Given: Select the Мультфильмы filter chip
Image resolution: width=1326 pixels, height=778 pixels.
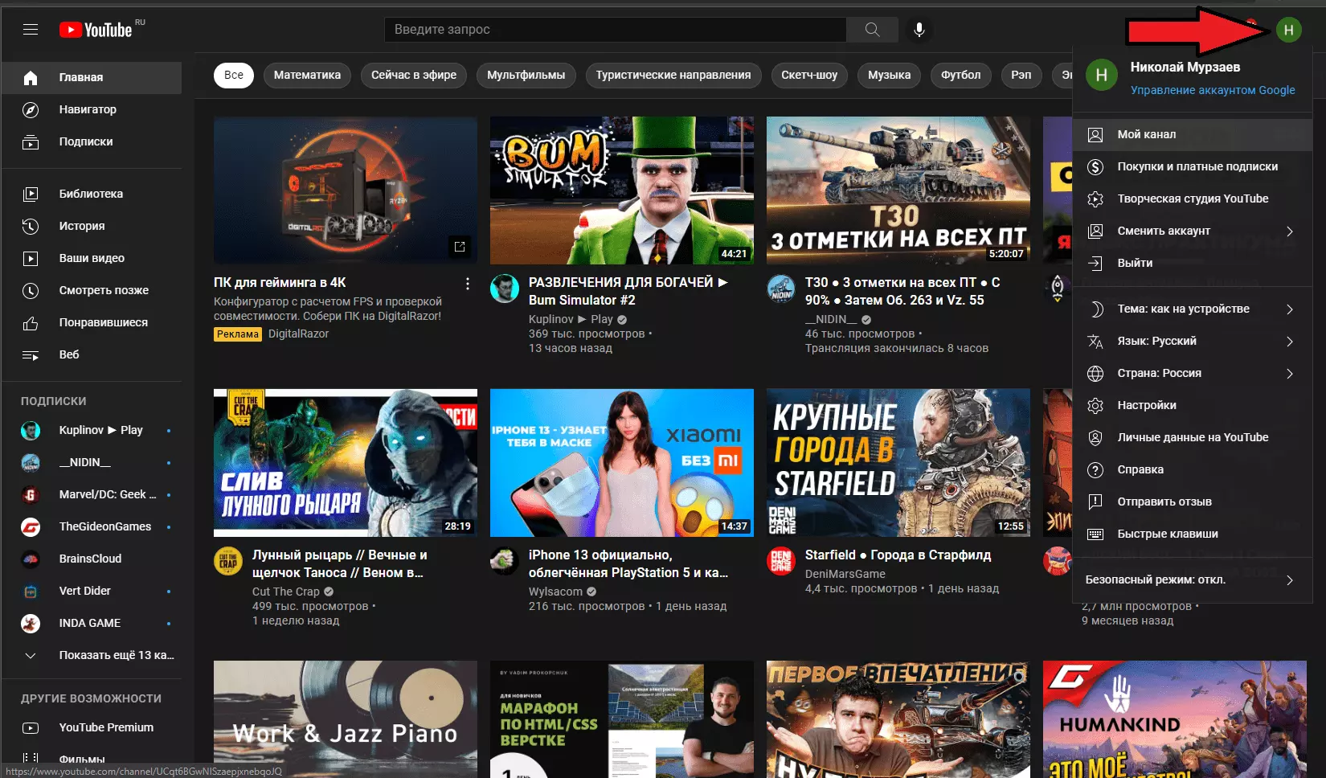Looking at the screenshot, I should click(526, 75).
